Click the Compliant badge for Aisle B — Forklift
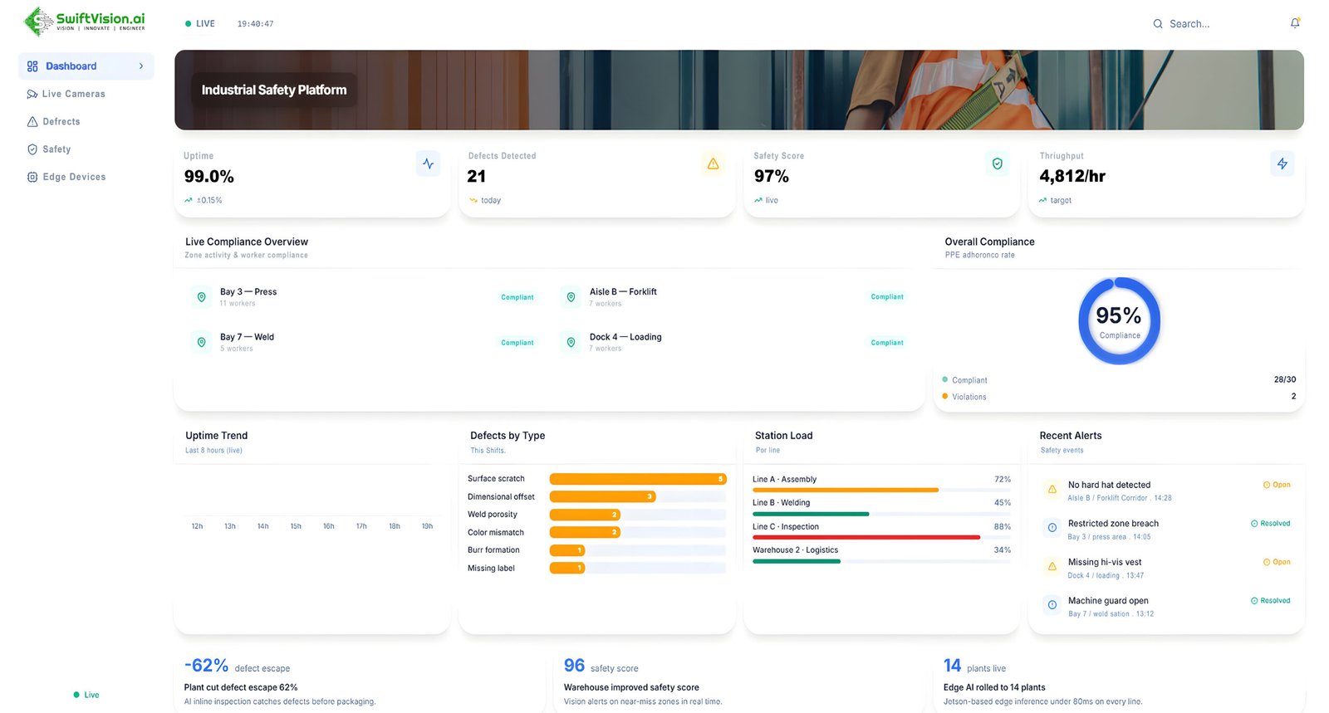 point(887,297)
